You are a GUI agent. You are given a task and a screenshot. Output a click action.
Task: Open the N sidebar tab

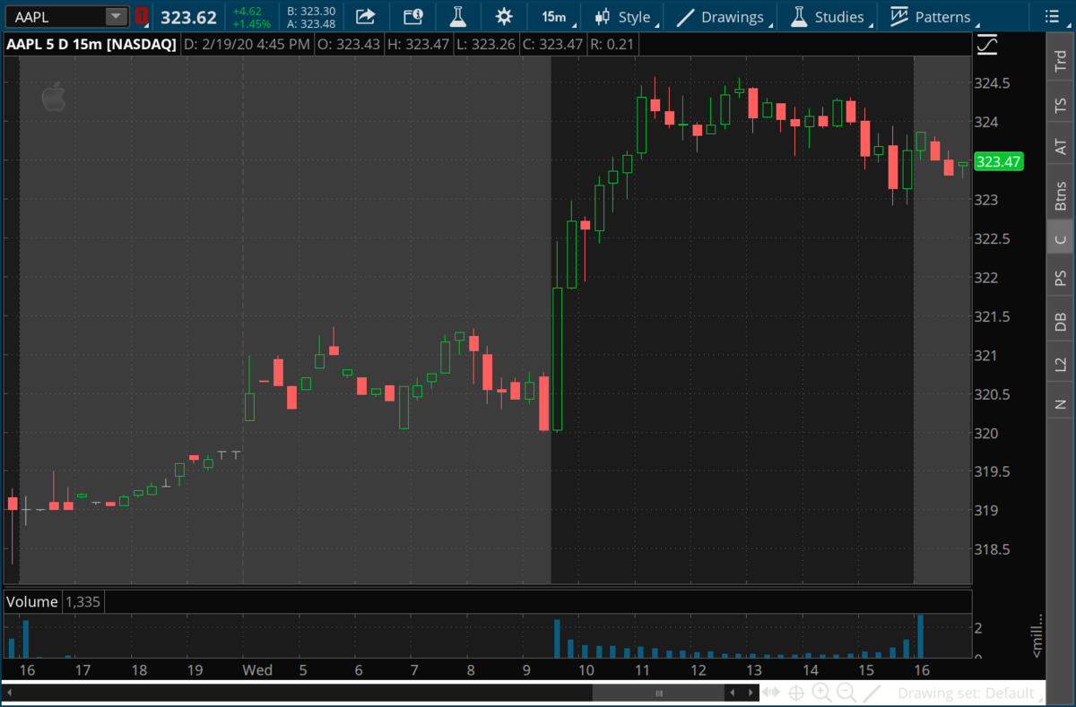click(1061, 404)
